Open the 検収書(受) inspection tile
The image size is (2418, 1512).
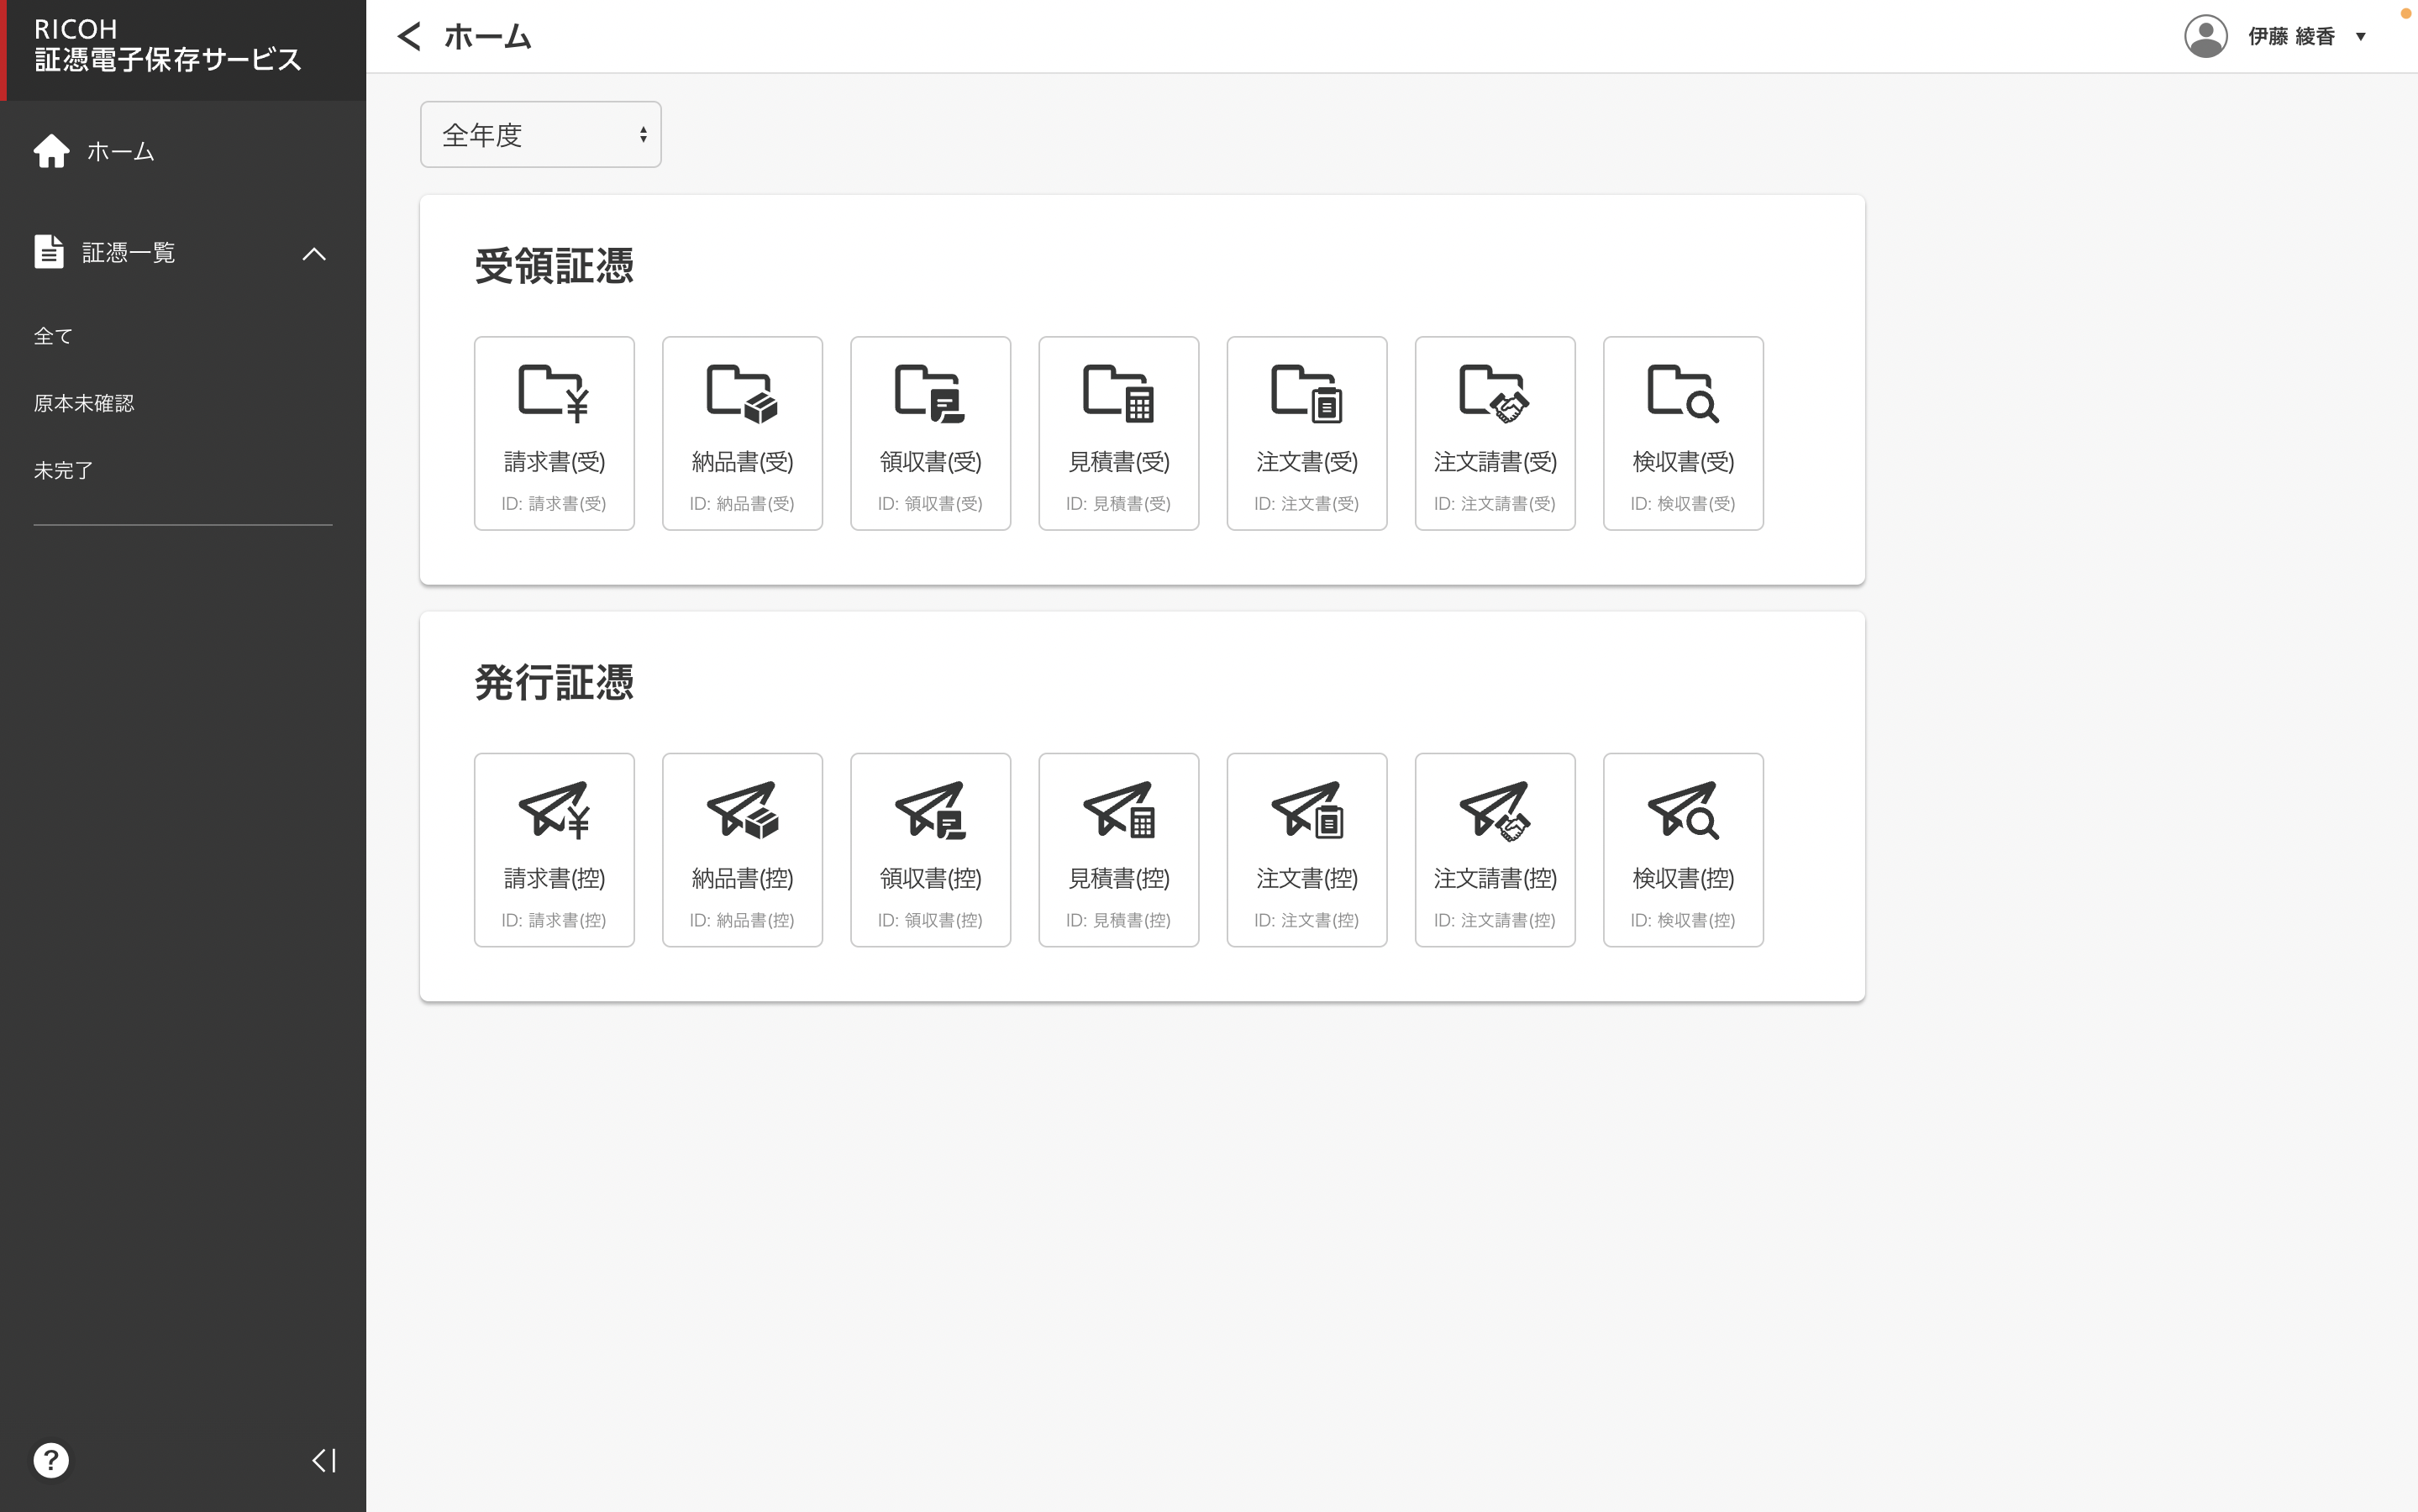1682,432
